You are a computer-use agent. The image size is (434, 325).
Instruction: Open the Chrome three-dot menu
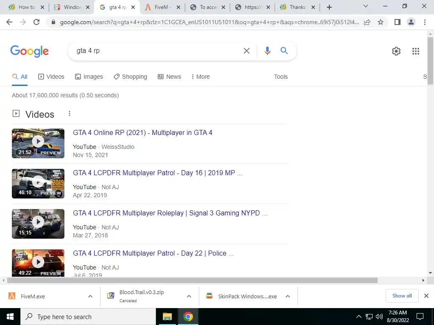(425, 22)
